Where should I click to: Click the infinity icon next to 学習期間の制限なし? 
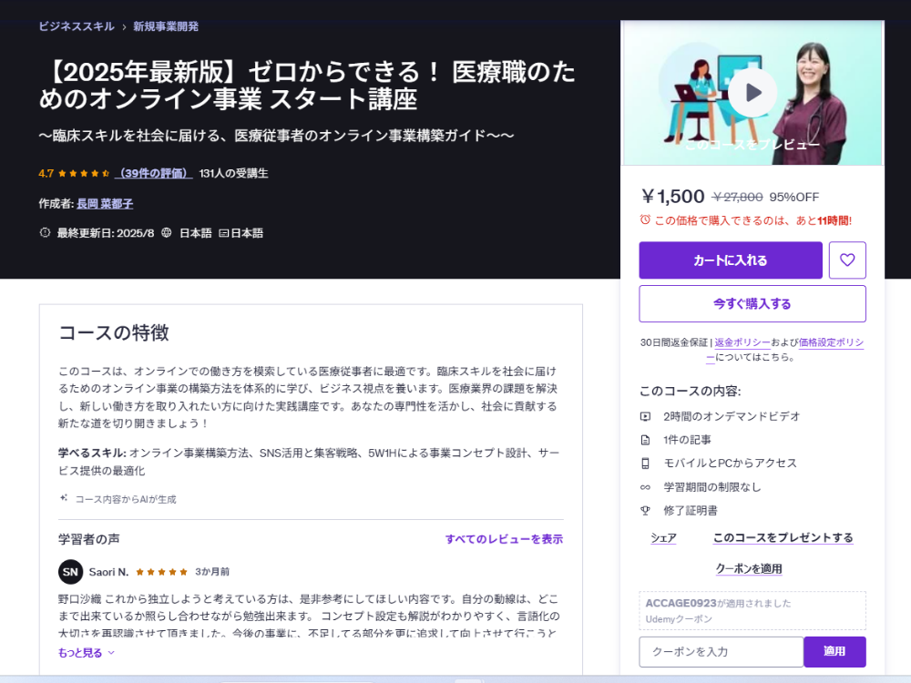click(645, 486)
